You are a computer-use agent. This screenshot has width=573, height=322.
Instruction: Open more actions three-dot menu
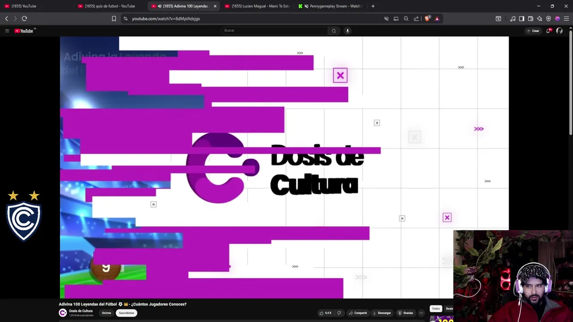421,313
